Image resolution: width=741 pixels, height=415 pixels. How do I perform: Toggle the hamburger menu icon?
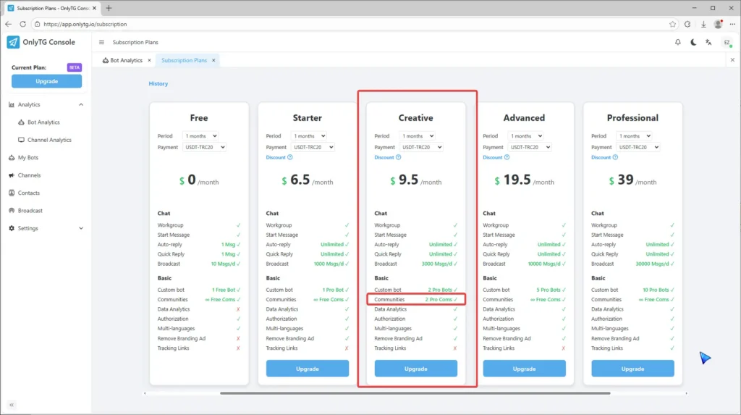click(101, 42)
